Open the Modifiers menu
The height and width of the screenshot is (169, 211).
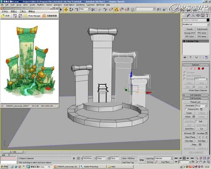point(41,5)
